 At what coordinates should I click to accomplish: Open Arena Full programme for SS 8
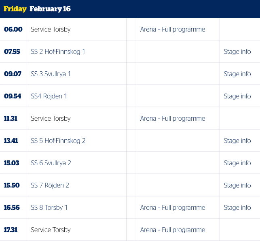click(173, 208)
